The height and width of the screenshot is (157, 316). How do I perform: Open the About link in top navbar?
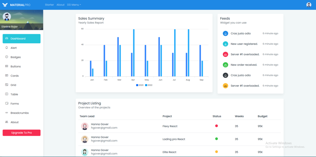tap(60, 5)
